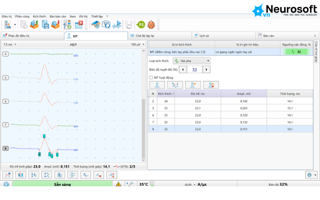Toggle trace number 8 marker
The height and width of the screenshot is (200, 320).
[6, 148]
